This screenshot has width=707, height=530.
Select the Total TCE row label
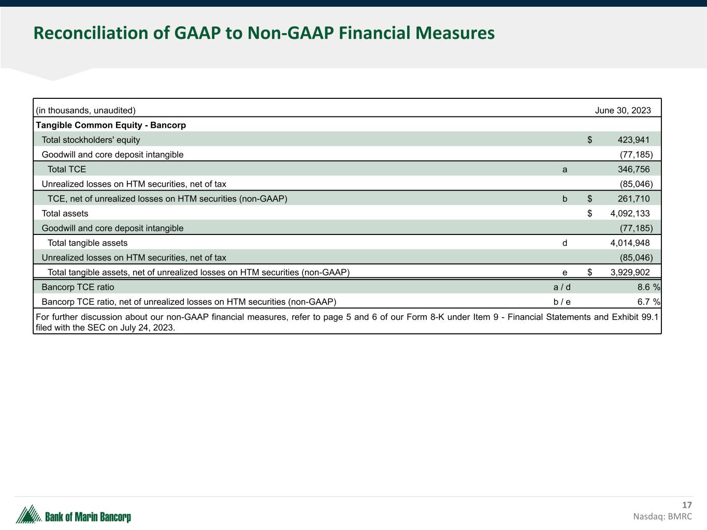[67, 169]
